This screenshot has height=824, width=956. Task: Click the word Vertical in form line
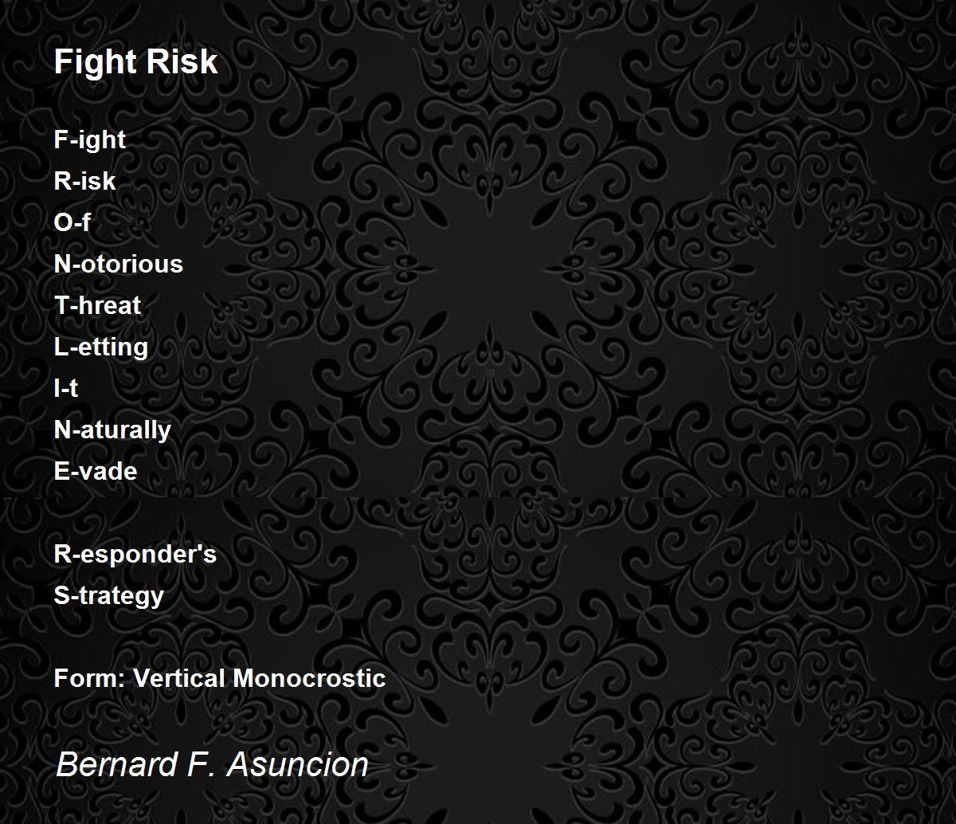coord(179,678)
